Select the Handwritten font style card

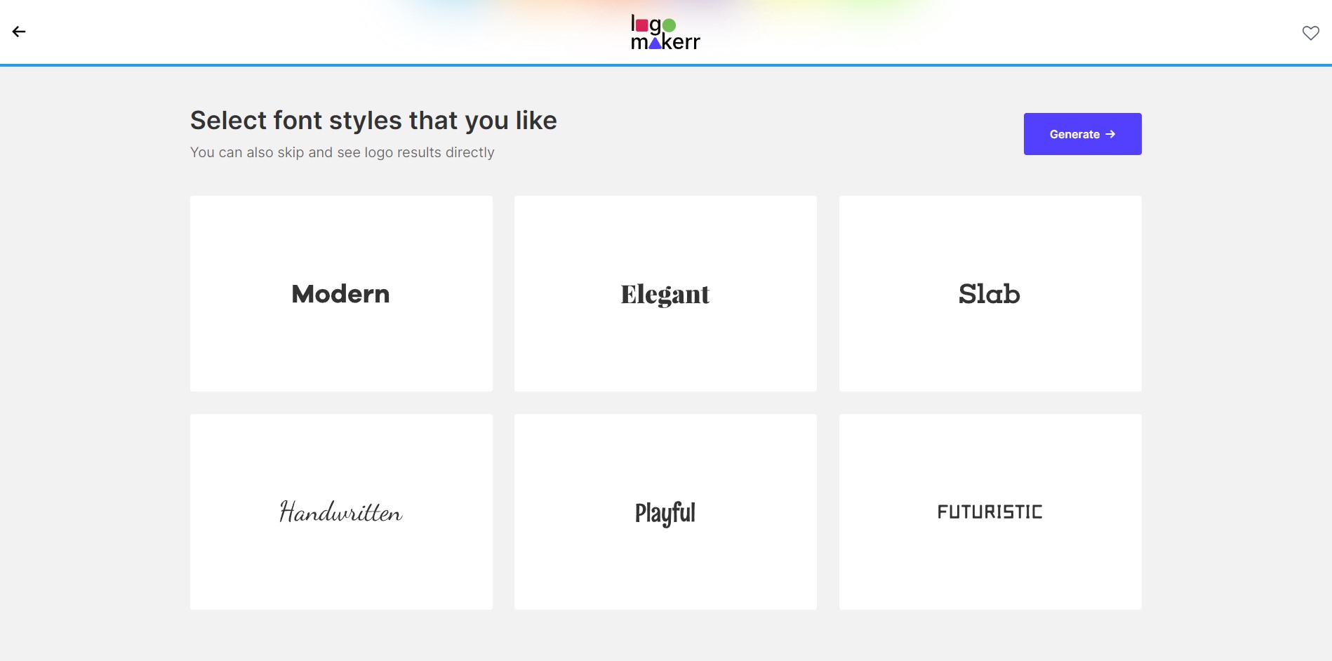[x=341, y=512]
